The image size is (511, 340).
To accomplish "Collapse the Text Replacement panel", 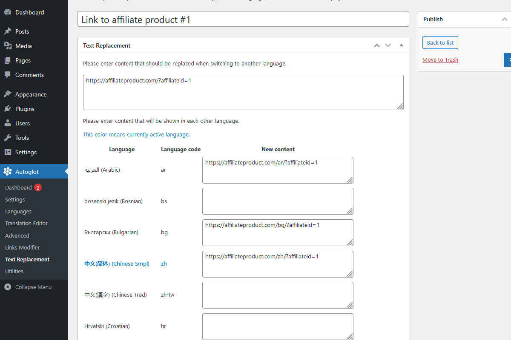I will (x=401, y=45).
